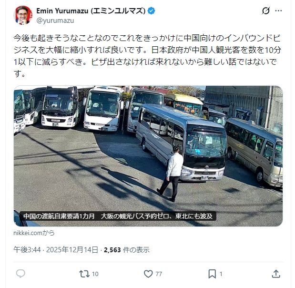Click the bookmark count 1
Image resolution: width=295 pixels, height=288 pixels.
click(x=221, y=274)
